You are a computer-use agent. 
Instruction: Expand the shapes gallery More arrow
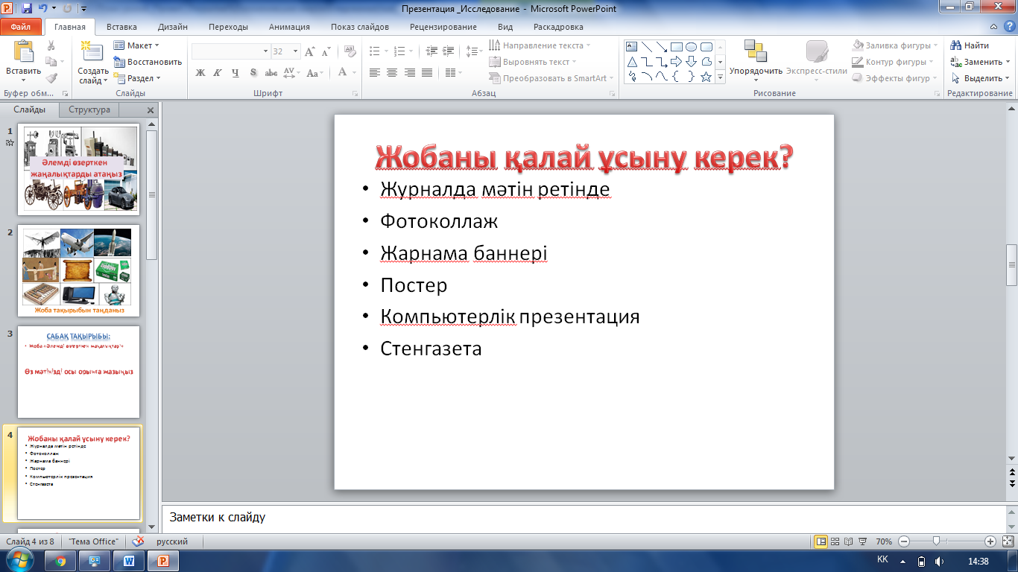[721, 77]
